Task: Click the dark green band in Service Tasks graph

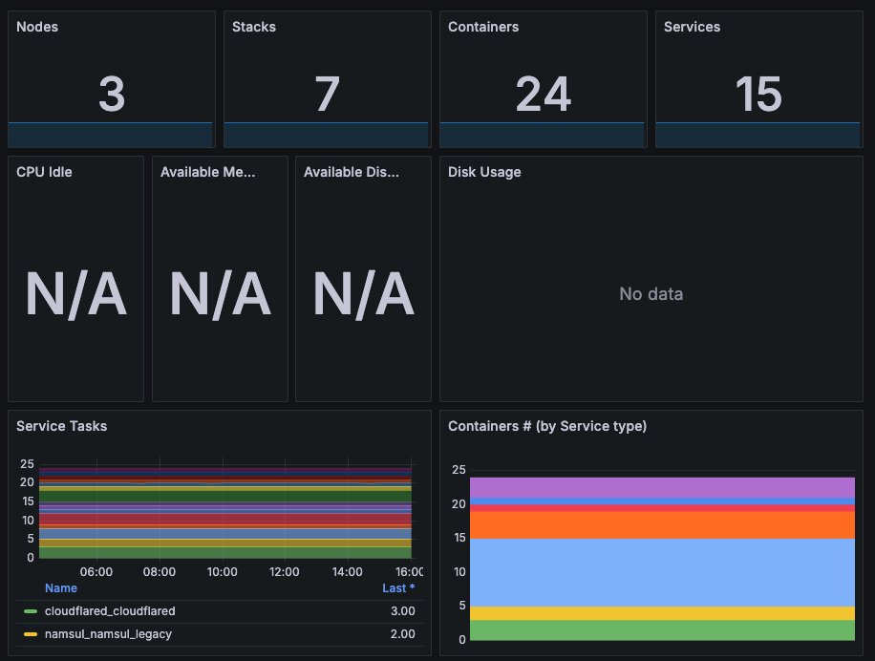Action: (225, 496)
